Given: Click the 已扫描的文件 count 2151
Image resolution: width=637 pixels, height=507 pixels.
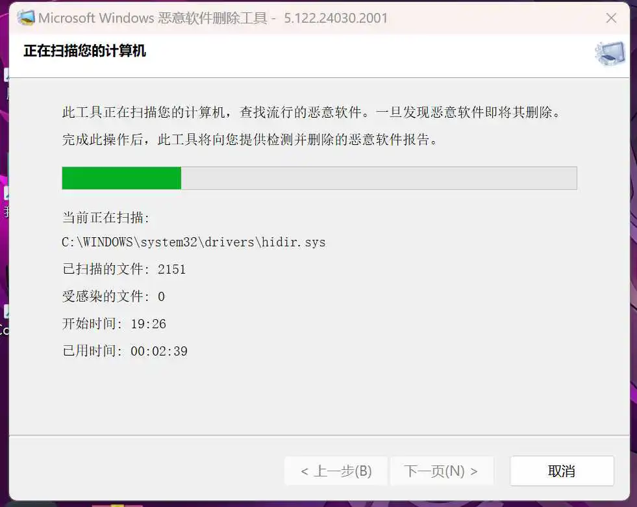Looking at the screenshot, I should (x=171, y=269).
